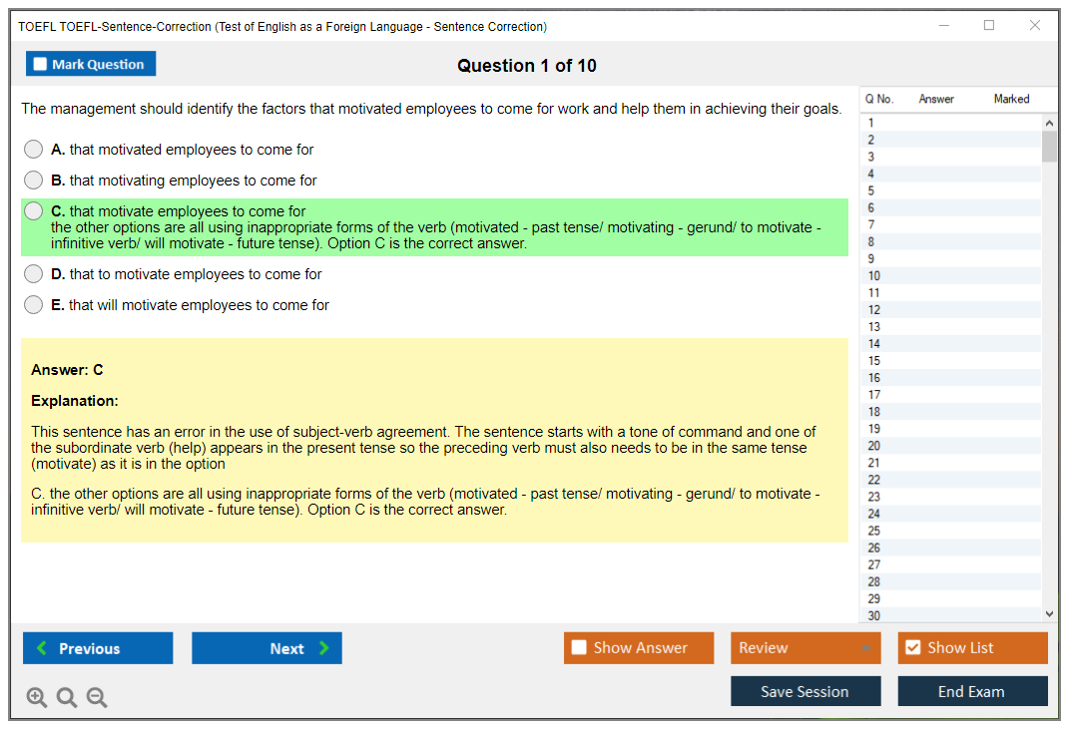1073x733 pixels.
Task: Uncheck the Show List checkbox
Action: coord(912,648)
